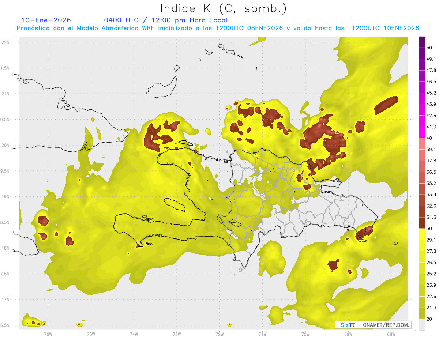This screenshot has width=439, height=339.
Task: Pick the gray legend swatch below 20
Action: click(422, 325)
